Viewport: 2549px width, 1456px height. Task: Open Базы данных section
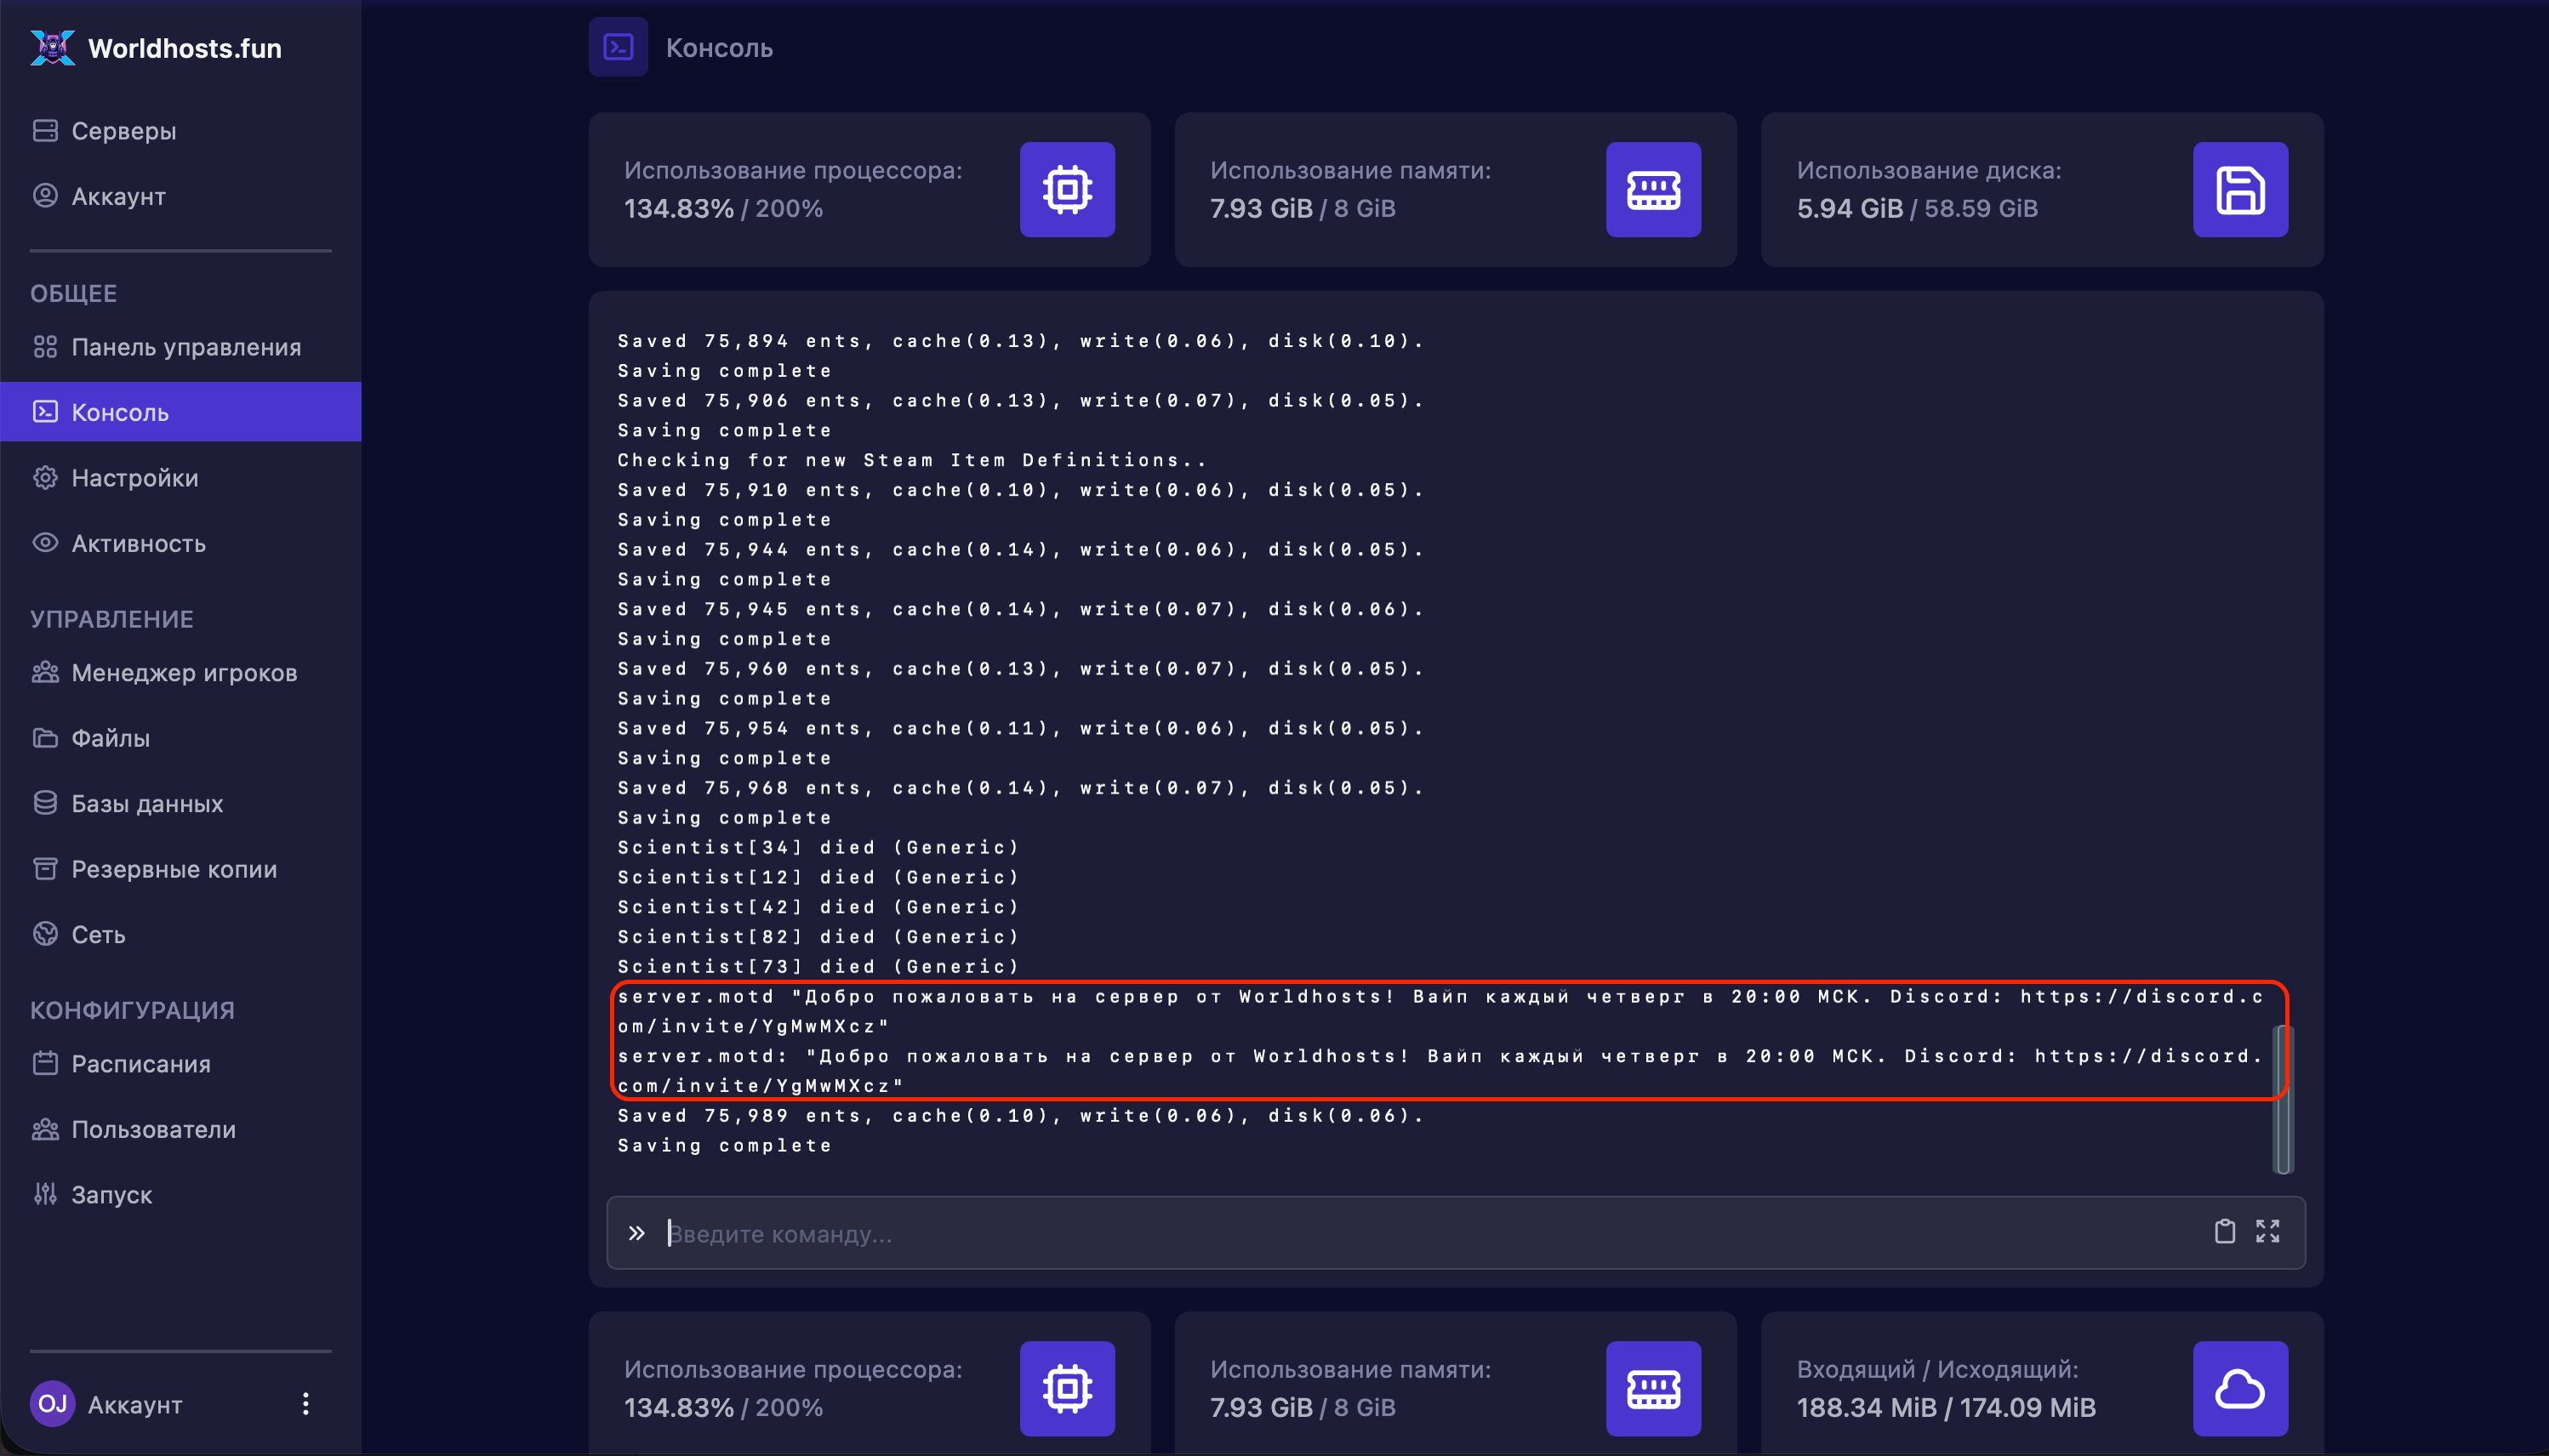point(180,803)
